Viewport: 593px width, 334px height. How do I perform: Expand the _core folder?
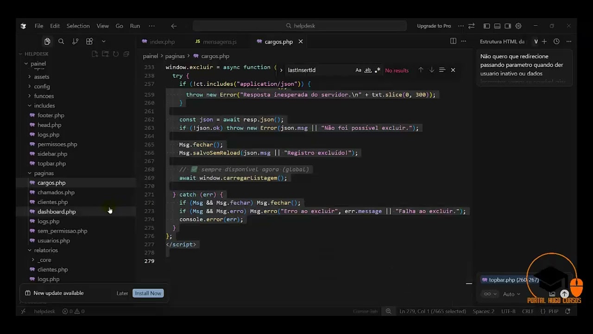[44, 260]
